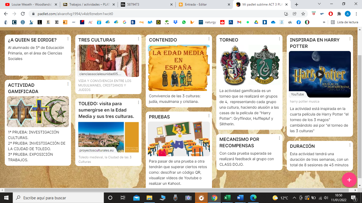Open the cienciassocialesunidad05 attachment thumbnail

tap(108, 61)
